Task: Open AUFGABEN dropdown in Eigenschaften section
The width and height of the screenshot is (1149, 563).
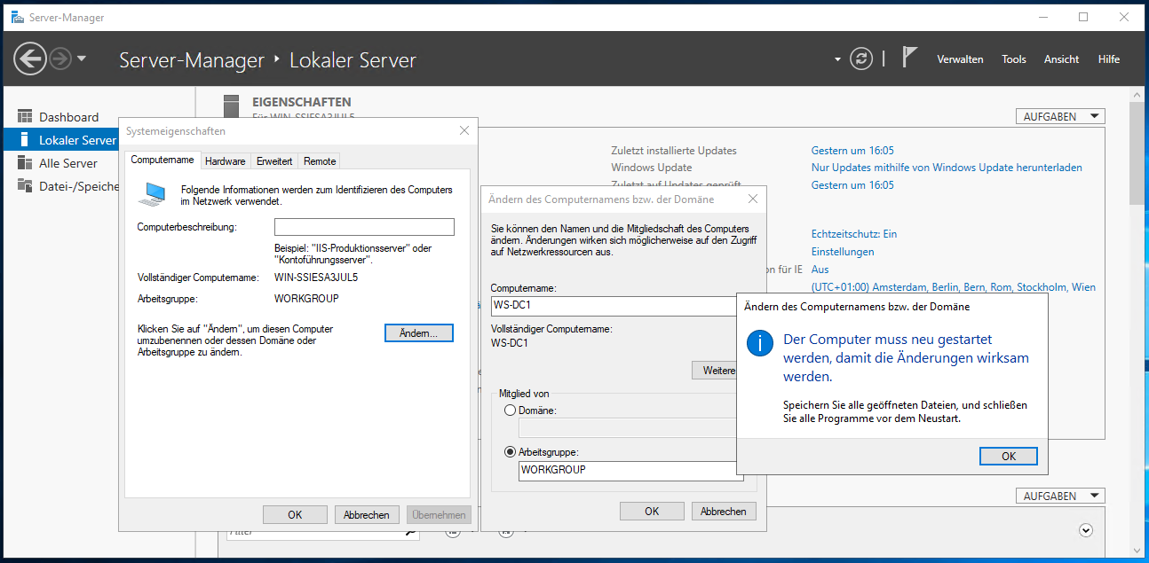Action: (1060, 116)
